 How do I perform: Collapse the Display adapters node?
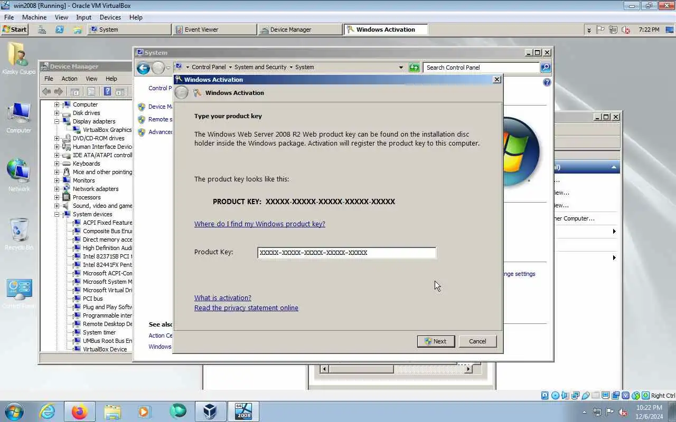pos(57,121)
